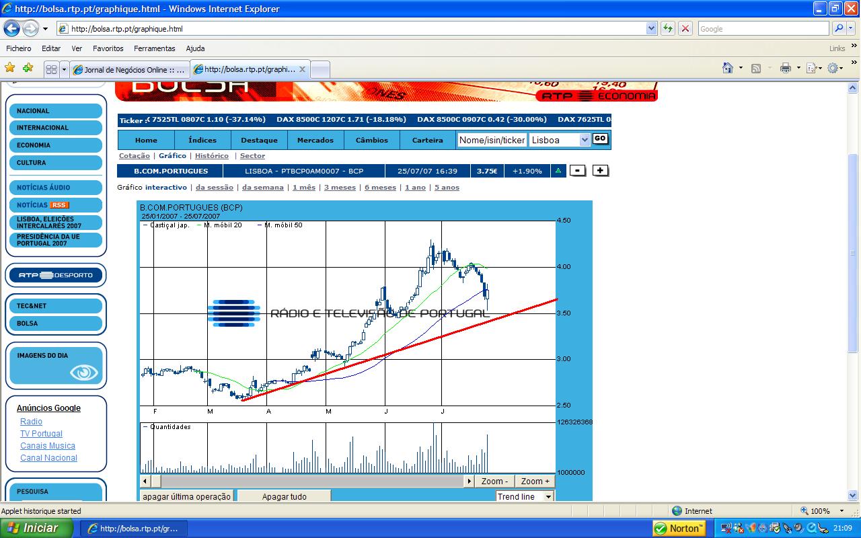Image resolution: width=861 pixels, height=538 pixels.
Task: Click the Índices navigation tab
Action: tap(202, 140)
